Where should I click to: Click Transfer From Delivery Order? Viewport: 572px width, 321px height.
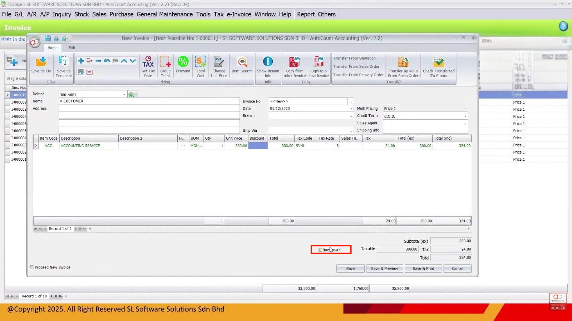pos(358,75)
